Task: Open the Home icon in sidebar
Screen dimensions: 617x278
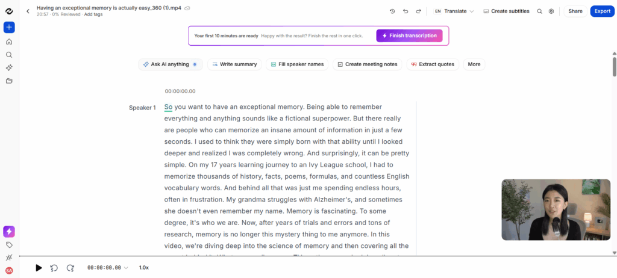Action: click(9, 42)
